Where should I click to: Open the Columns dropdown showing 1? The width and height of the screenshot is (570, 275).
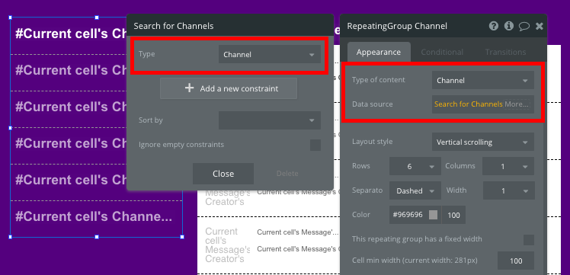pyautogui.click(x=508, y=166)
